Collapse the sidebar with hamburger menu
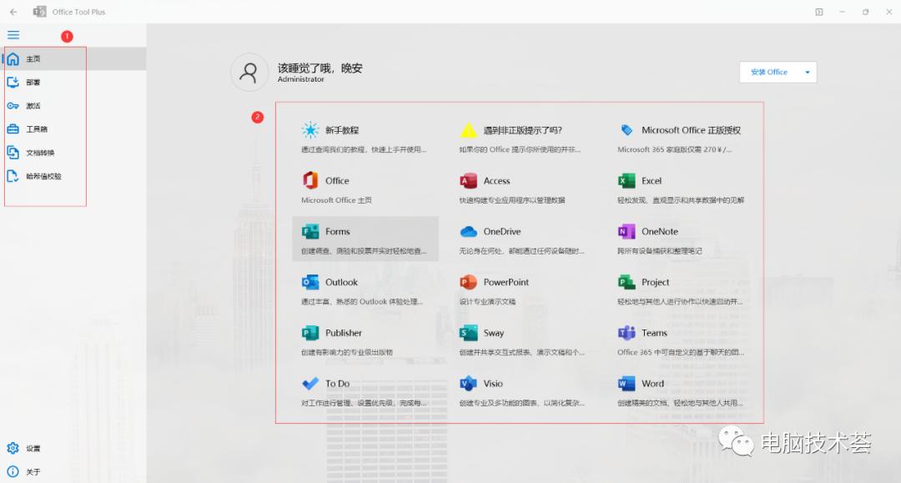This screenshot has height=483, width=901. pyautogui.click(x=13, y=35)
